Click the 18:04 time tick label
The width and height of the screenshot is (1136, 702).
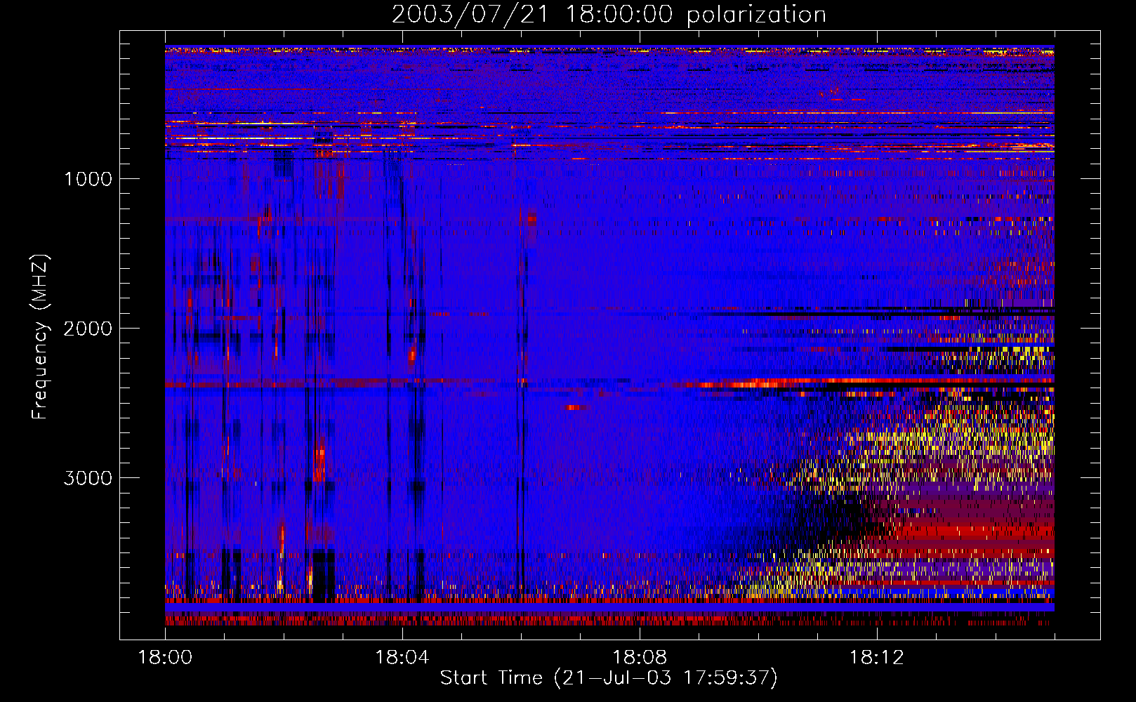pyautogui.click(x=402, y=658)
